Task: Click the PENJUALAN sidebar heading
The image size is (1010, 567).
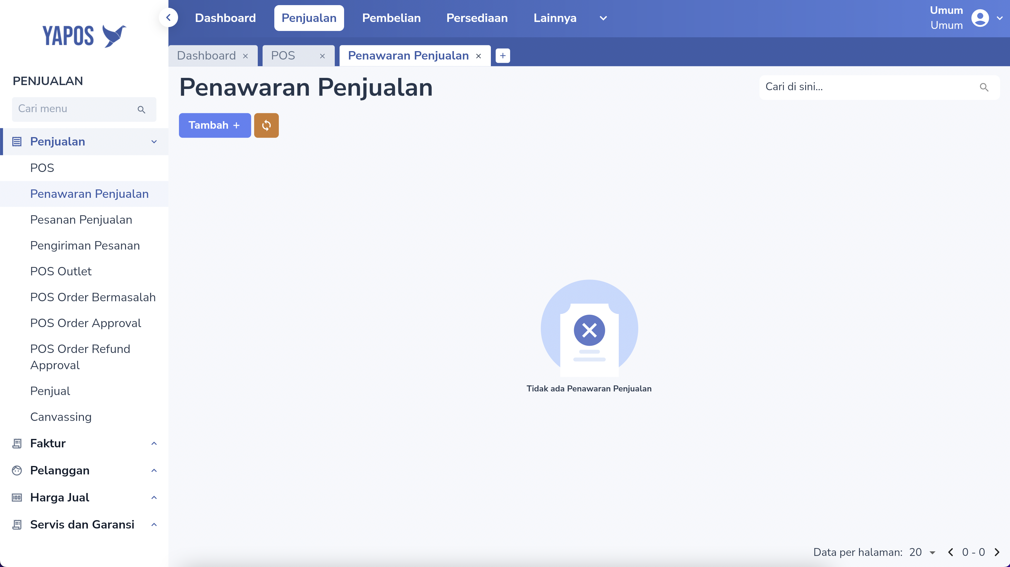Action: (48, 81)
